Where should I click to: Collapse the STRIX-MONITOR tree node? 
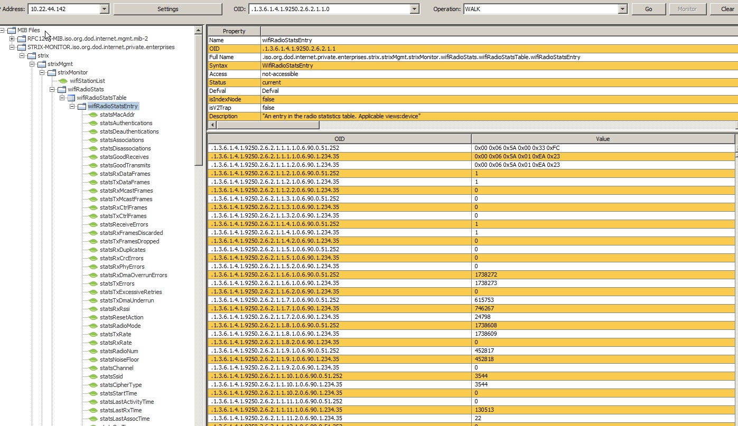tap(12, 47)
